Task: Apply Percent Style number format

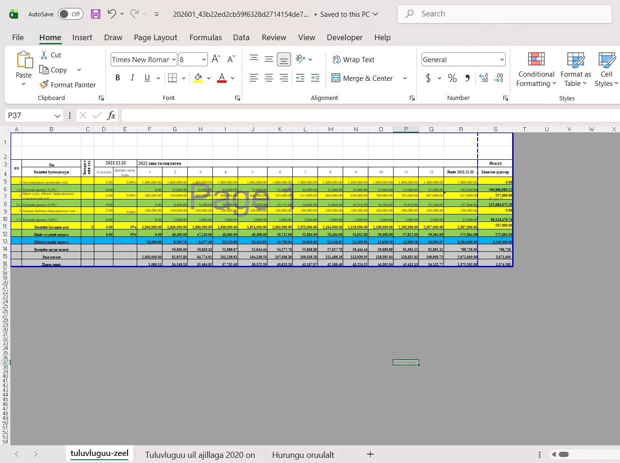Action: tap(452, 78)
